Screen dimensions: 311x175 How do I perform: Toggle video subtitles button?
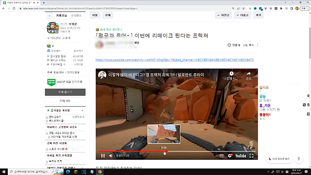(x=222, y=156)
